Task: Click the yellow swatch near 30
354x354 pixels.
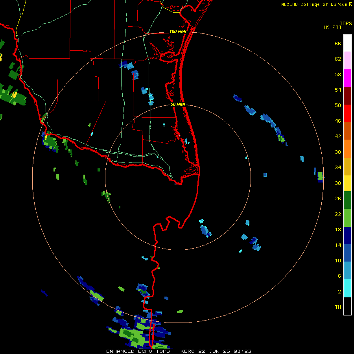Action: click(x=347, y=183)
